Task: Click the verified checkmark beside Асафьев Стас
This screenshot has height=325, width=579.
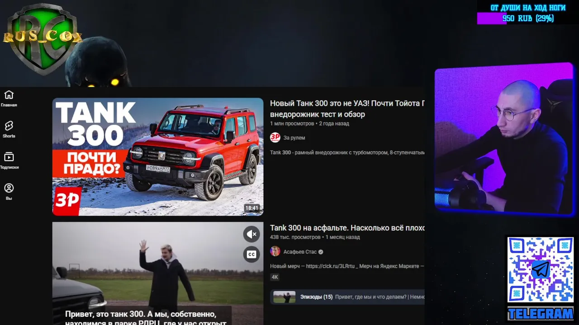Action: pyautogui.click(x=321, y=252)
